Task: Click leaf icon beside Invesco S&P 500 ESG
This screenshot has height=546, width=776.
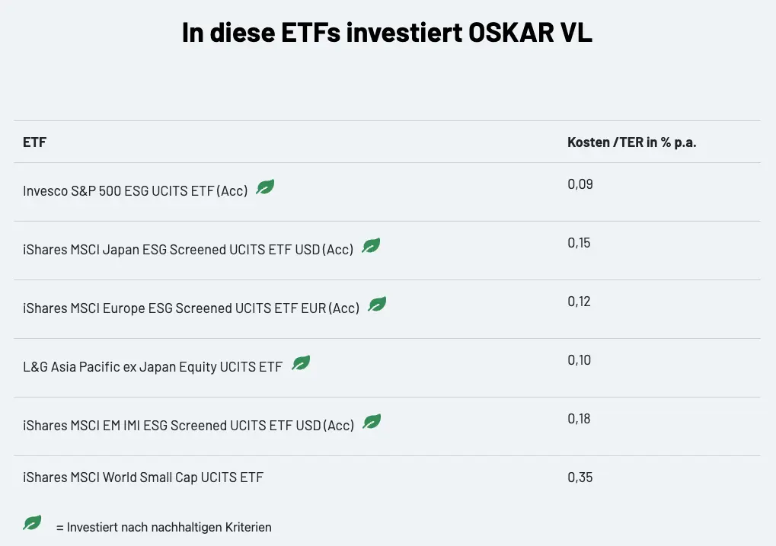Action: (x=265, y=187)
